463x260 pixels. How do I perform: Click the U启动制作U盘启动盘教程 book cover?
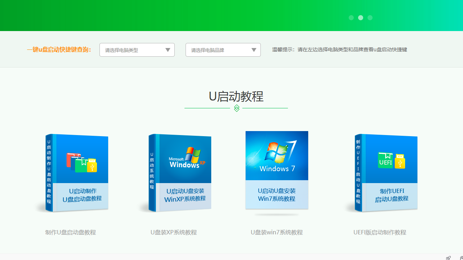click(x=77, y=173)
